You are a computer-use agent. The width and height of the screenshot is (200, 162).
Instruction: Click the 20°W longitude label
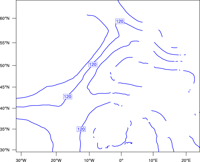56,160
